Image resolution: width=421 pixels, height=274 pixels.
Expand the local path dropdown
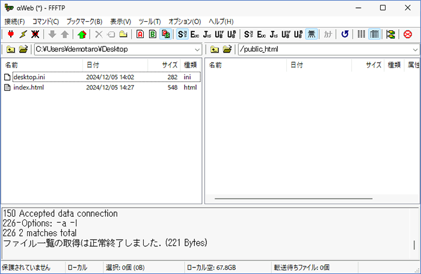tap(197, 49)
